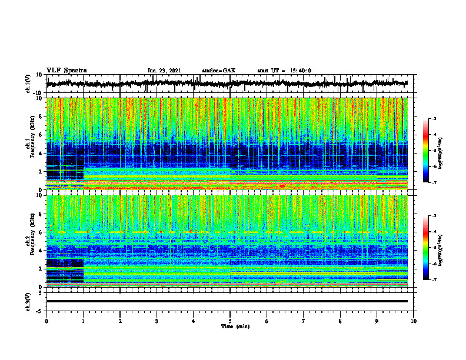
Task: Click the "7" tick on the time axis
Action: [x=304, y=321]
